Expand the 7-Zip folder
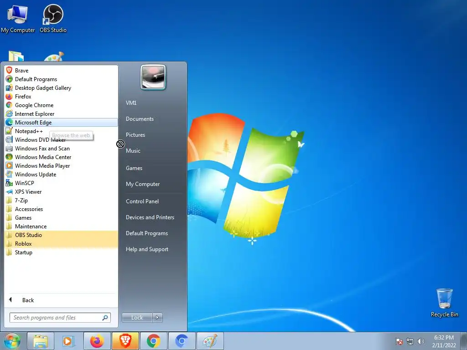Viewport: 467px width, 350px height. (x=61, y=201)
